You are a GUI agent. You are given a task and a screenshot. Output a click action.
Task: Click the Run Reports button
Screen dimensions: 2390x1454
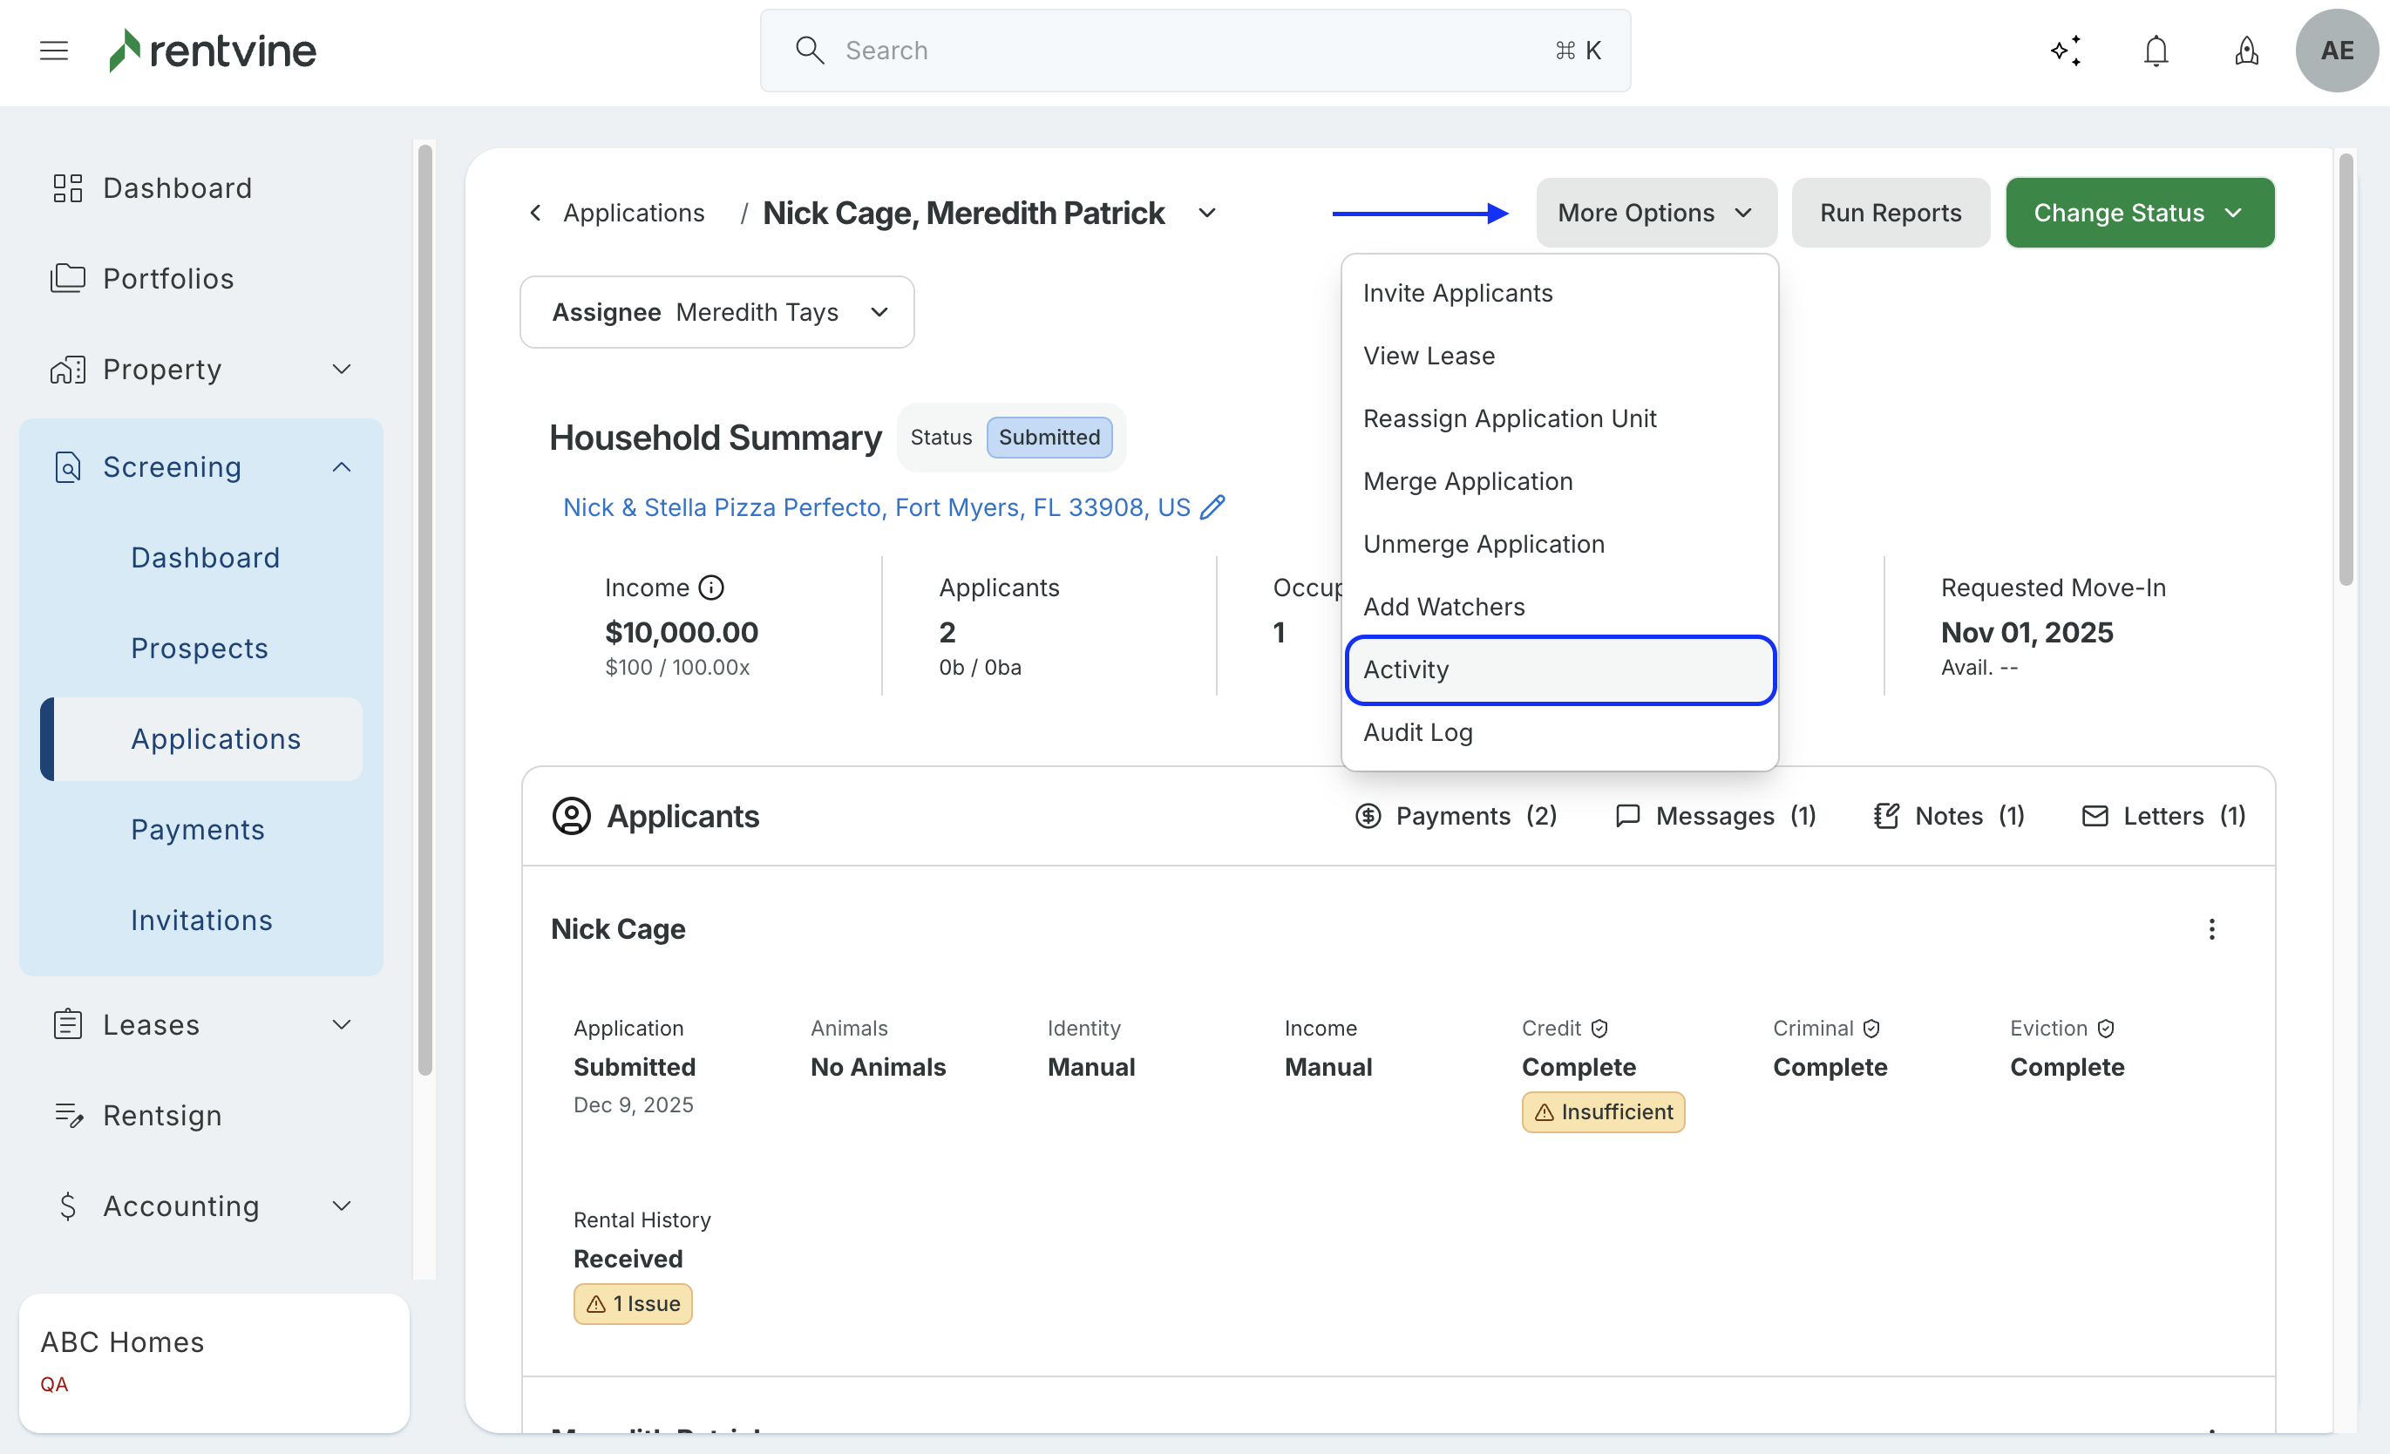point(1890,213)
